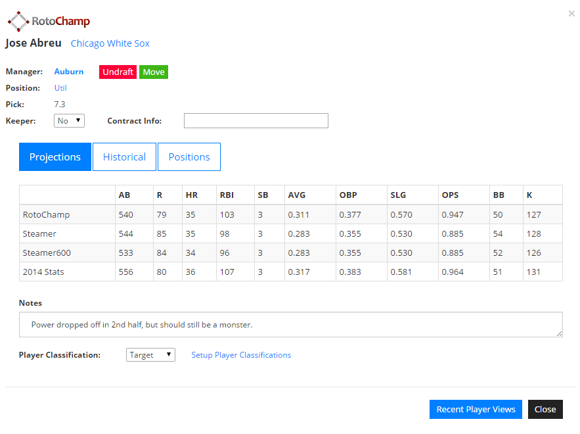Image resolution: width=580 pixels, height=434 pixels.
Task: Close the dialog with the X icon
Action: tap(571, 14)
